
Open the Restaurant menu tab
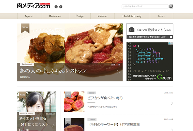[x=55, y=16]
